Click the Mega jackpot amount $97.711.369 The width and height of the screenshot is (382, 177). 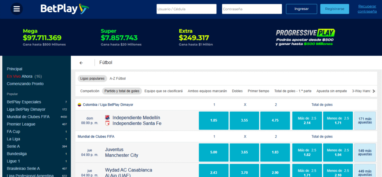point(42,38)
